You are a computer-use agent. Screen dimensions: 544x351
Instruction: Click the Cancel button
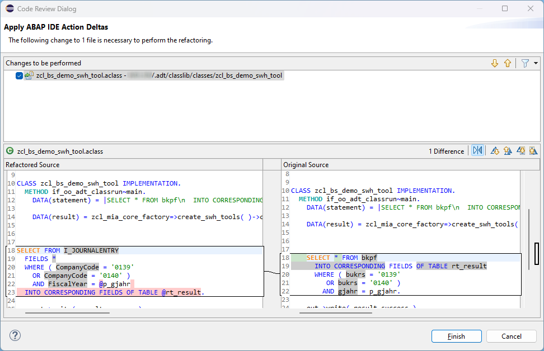512,336
